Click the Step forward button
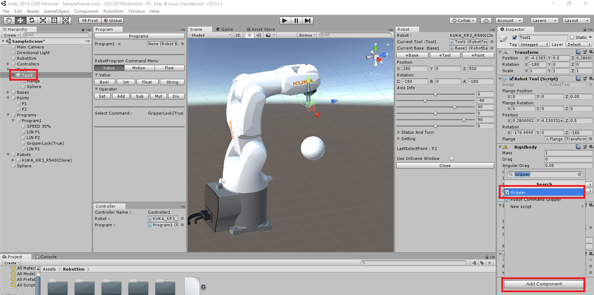Image resolution: width=594 pixels, height=295 pixels. click(308, 21)
